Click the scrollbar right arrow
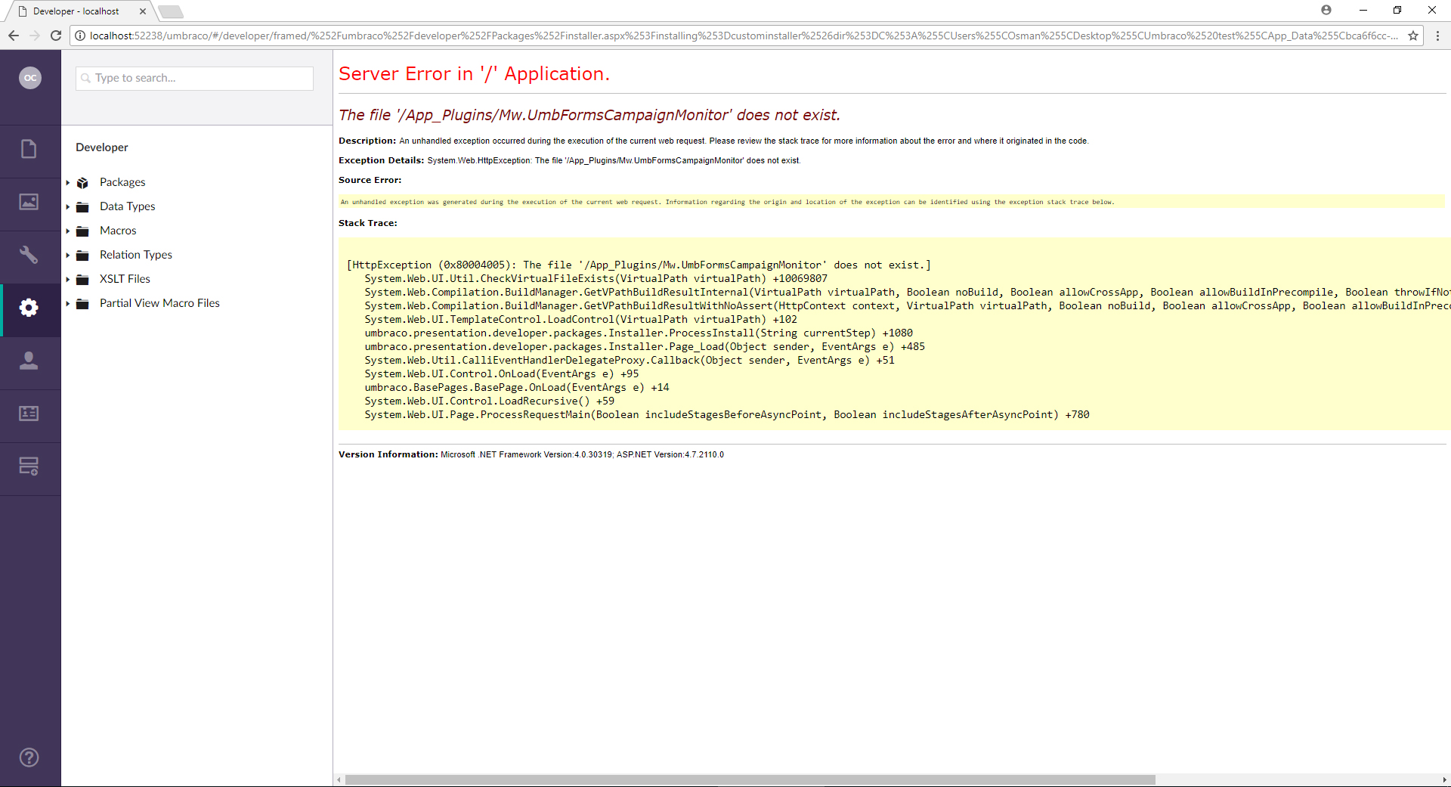The width and height of the screenshot is (1451, 787). coord(1444,779)
